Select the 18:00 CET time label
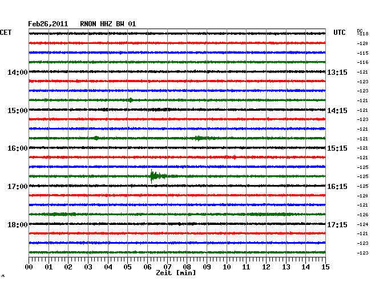This screenshot has width=371, height=282. [x=18, y=224]
